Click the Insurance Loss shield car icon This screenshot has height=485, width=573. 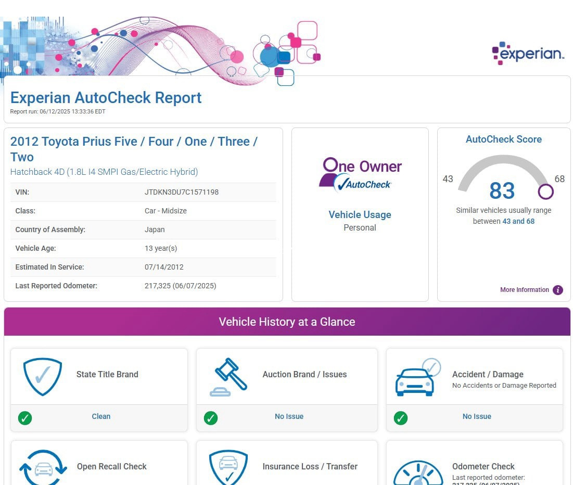228,467
